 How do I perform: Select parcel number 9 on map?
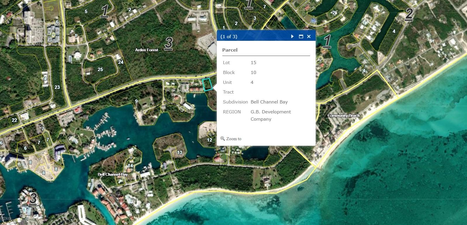[136, 101]
